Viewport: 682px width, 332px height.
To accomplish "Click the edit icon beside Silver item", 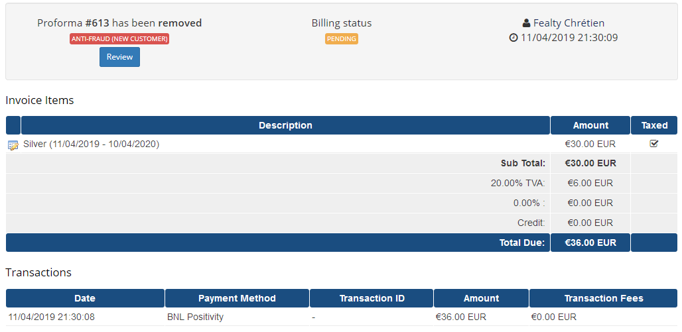I will [x=13, y=145].
